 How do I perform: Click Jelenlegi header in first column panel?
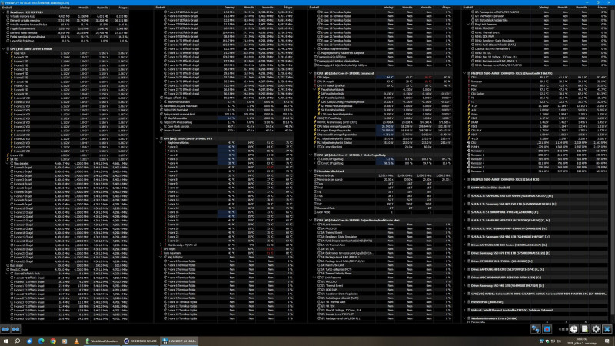pyautogui.click(x=65, y=8)
